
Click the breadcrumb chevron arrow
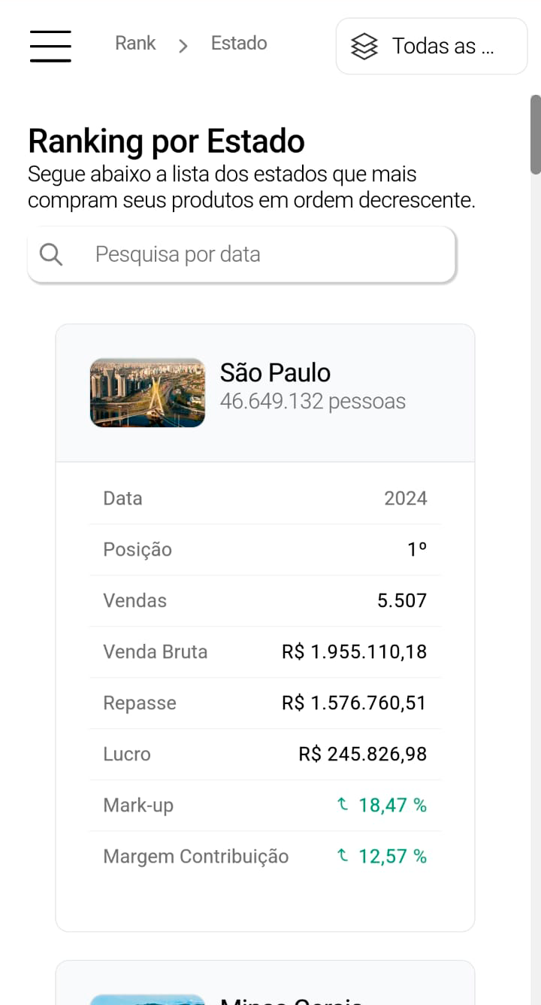183,46
